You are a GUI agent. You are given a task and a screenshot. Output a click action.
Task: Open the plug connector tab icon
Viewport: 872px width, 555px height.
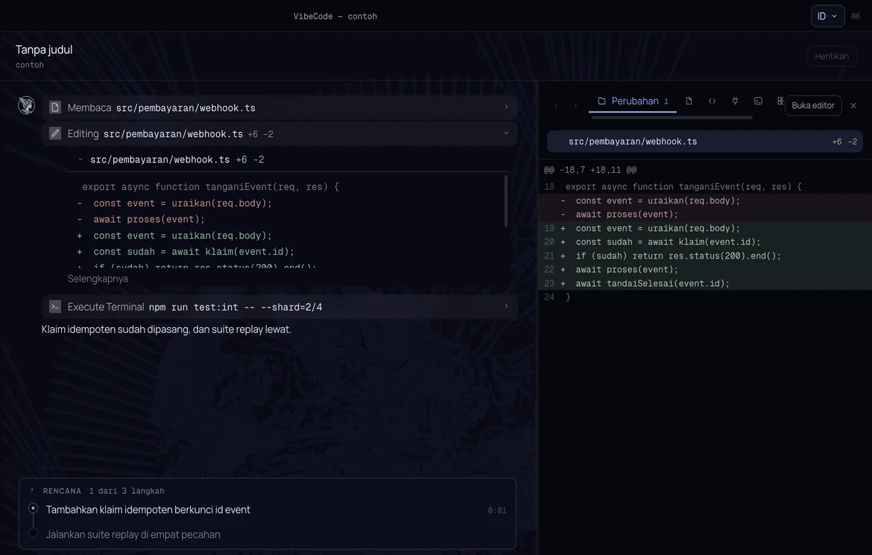click(x=735, y=101)
